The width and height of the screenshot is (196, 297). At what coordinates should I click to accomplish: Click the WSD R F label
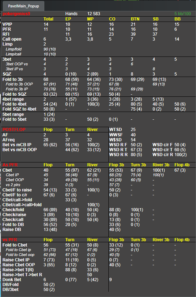coord(118,144)
